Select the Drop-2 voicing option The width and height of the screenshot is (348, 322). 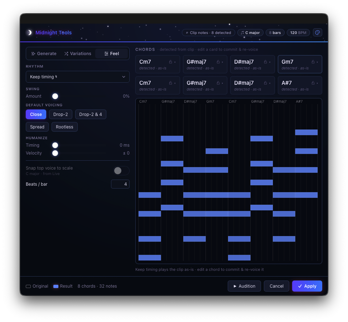coord(61,114)
